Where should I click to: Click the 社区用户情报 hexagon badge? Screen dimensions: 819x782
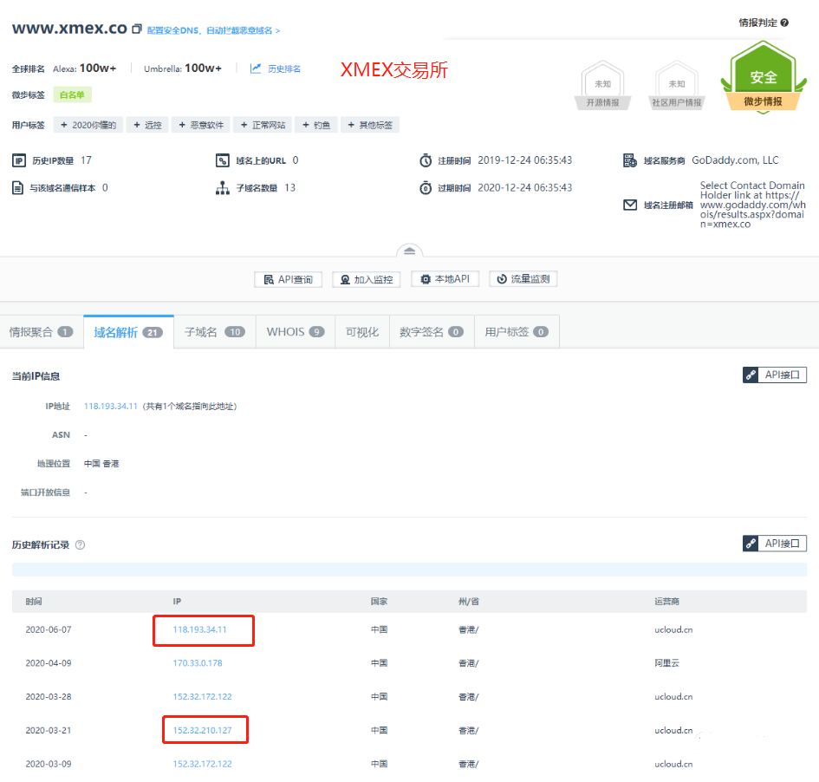tap(677, 88)
